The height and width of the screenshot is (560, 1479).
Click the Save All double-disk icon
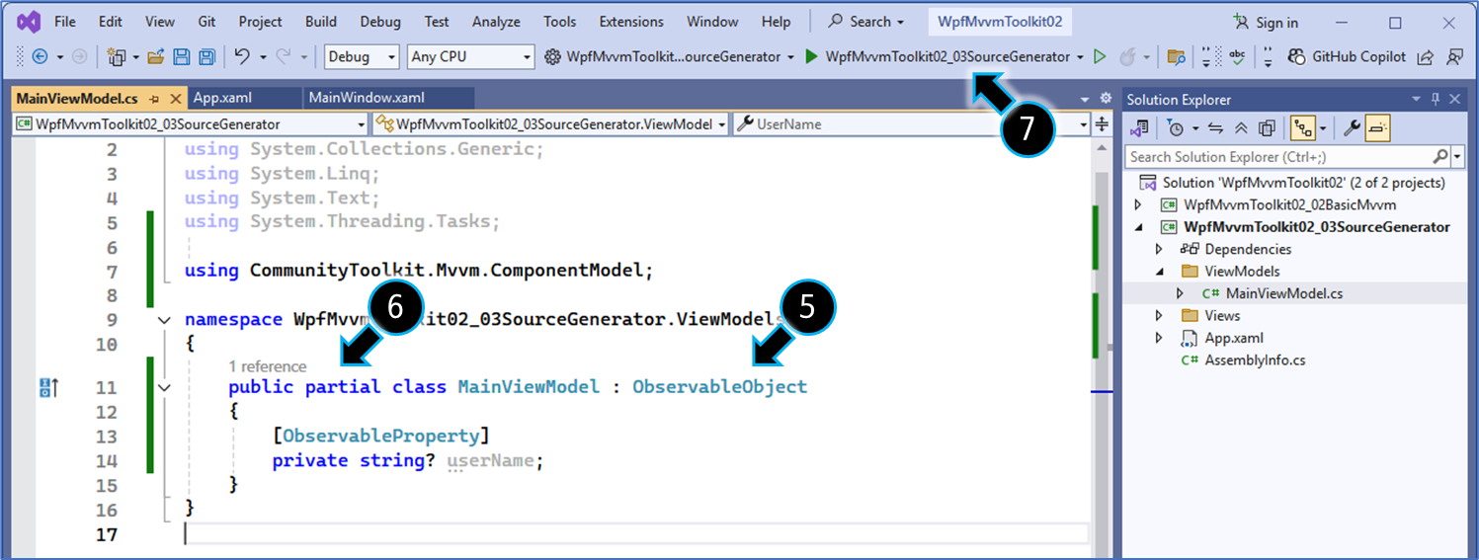coord(207,57)
